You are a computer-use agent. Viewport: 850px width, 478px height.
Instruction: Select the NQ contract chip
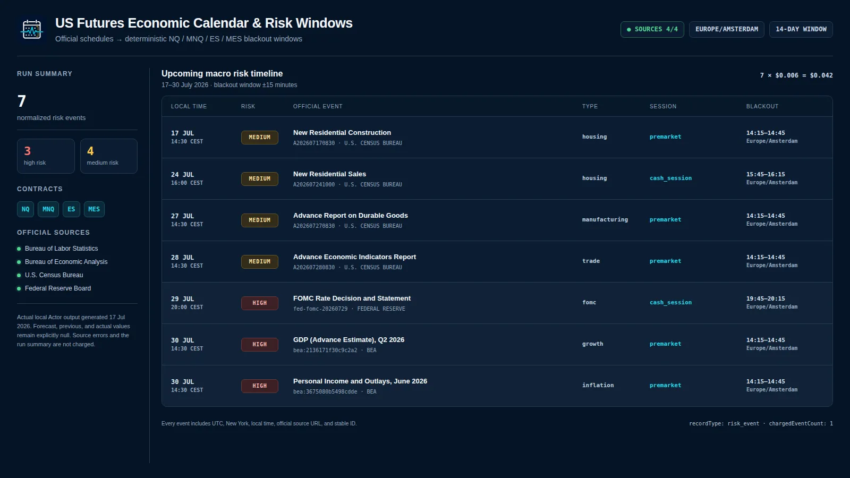[25, 209]
